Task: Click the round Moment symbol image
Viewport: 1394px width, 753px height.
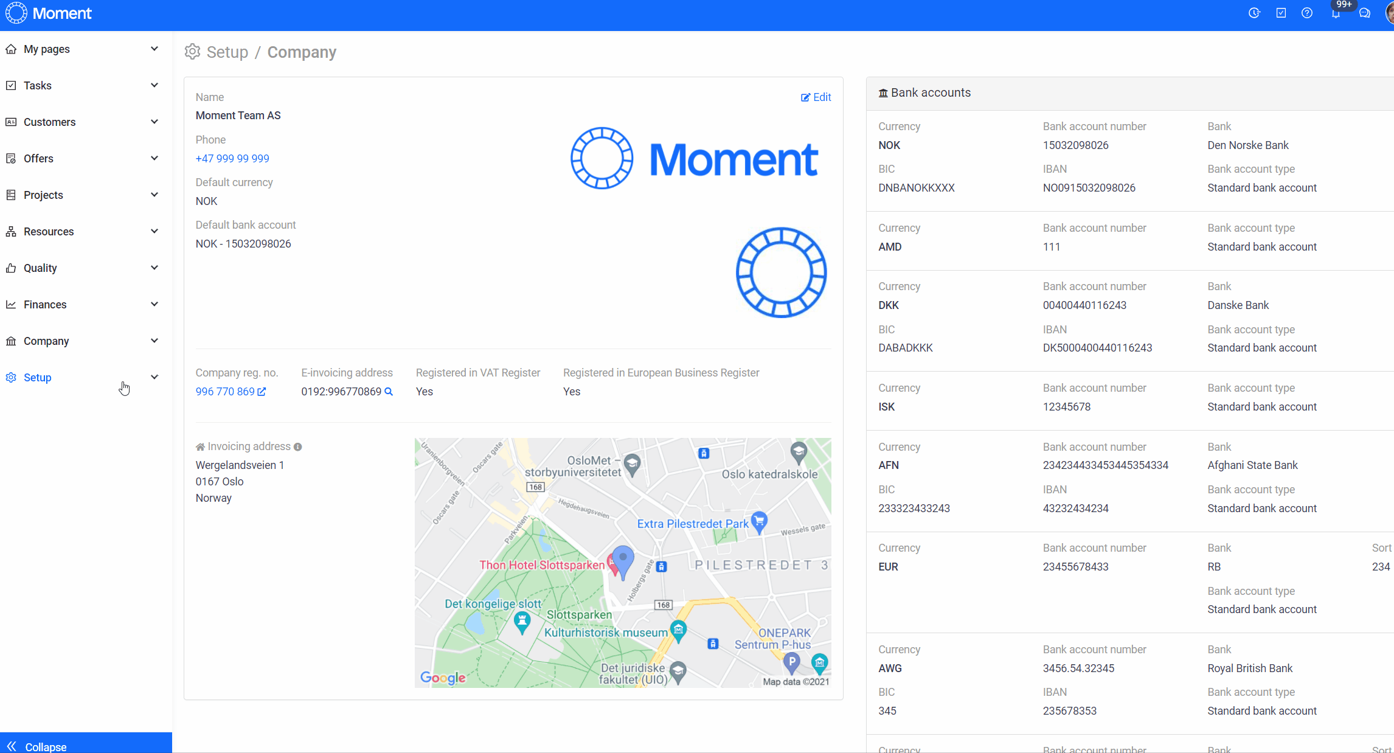Action: [781, 272]
